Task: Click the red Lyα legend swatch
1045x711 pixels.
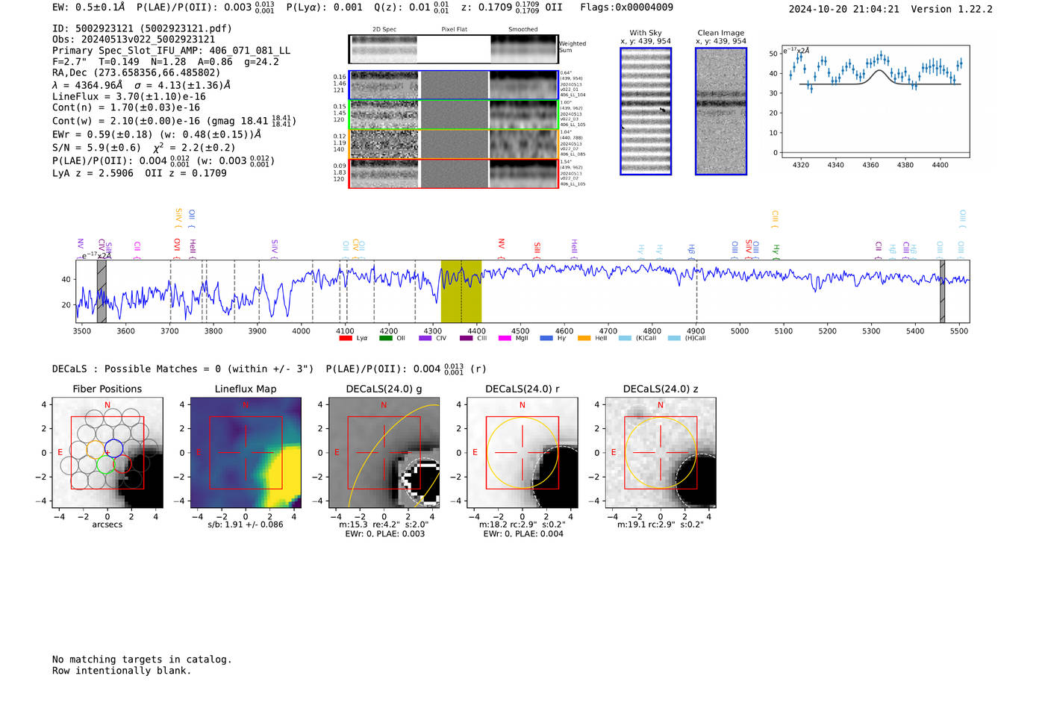Action: 346,338
